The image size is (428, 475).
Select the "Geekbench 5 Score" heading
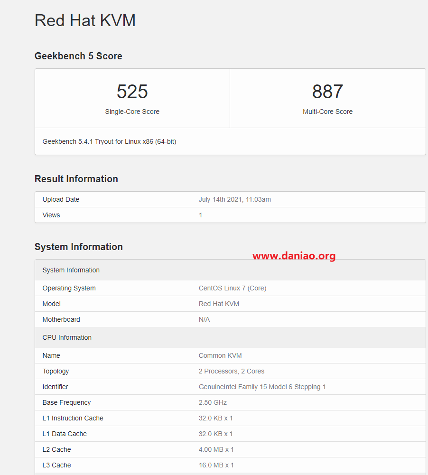(x=78, y=56)
